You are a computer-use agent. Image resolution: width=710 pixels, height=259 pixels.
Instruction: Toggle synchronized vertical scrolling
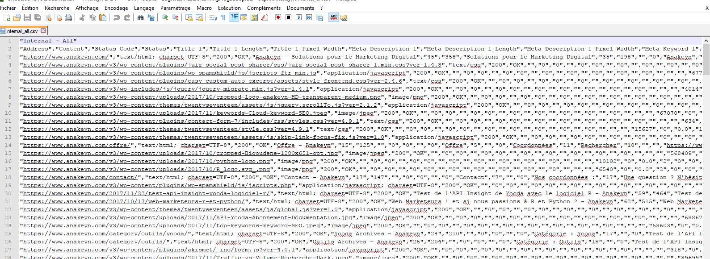coord(189,17)
